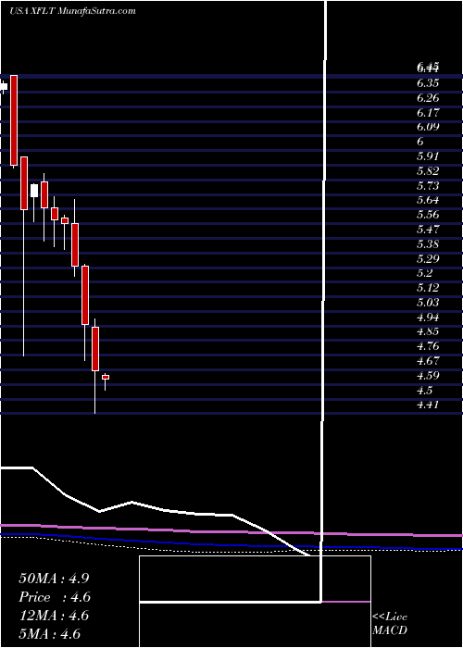The height and width of the screenshot is (648, 463).
Task: Click the 4.94 price axis label
Action: 428,318
